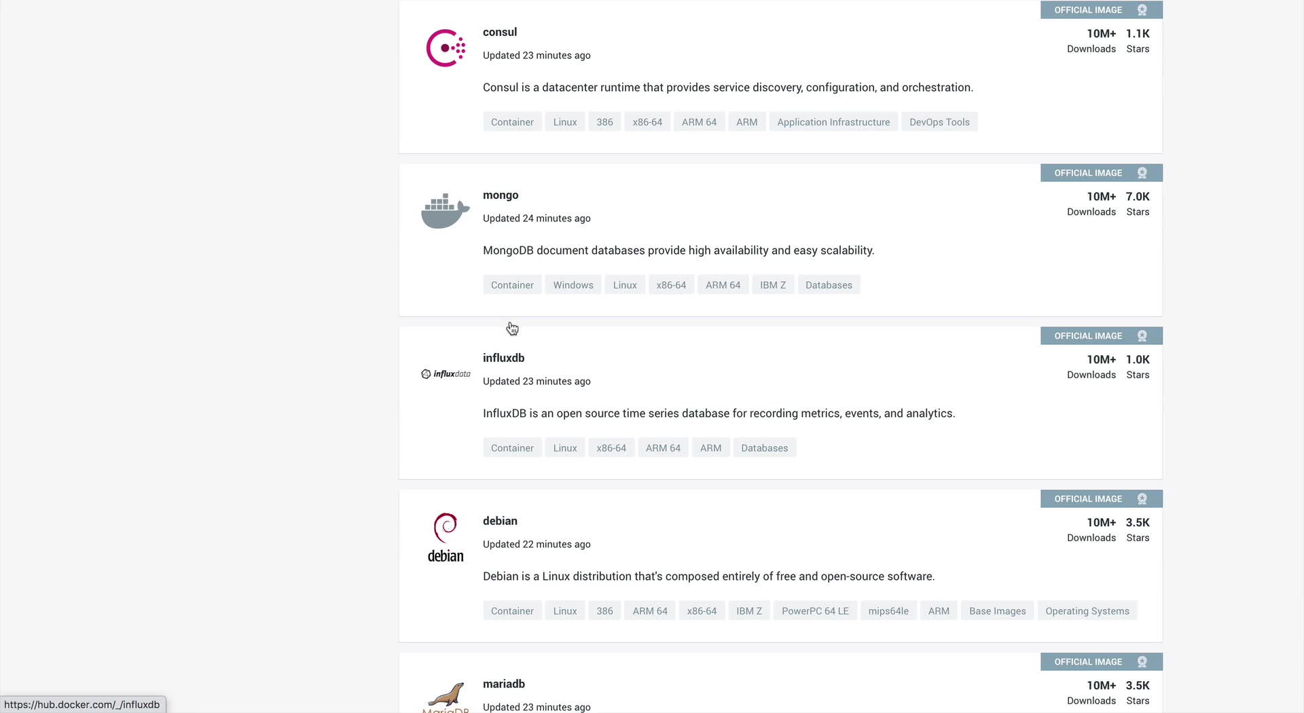The height and width of the screenshot is (713, 1304).
Task: Click the MariaDB seal logo
Action: pos(446,696)
